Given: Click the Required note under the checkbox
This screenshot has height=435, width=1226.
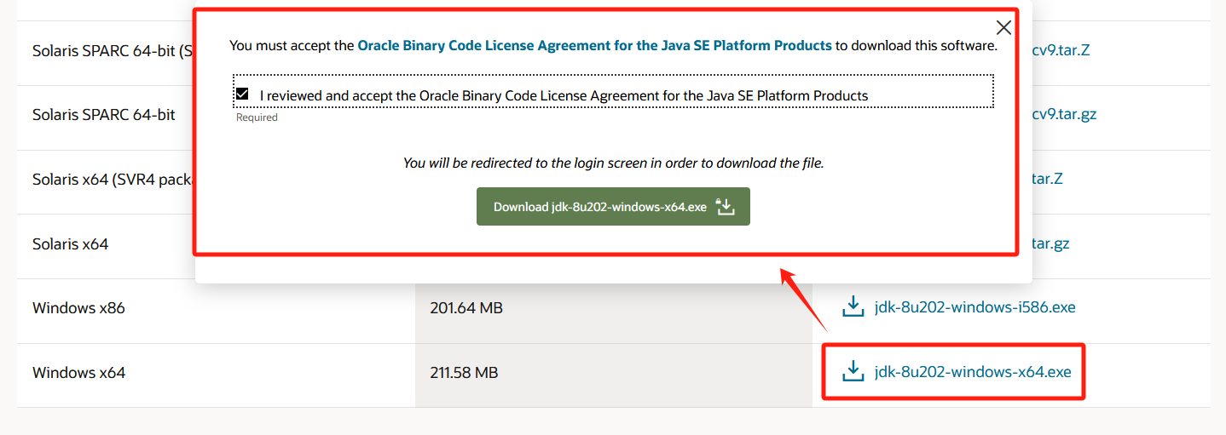Looking at the screenshot, I should [x=257, y=117].
